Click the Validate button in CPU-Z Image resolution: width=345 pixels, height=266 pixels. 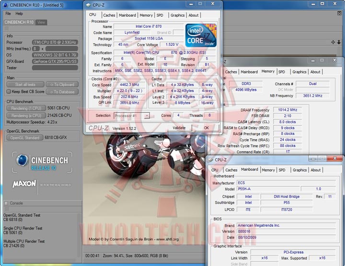(x=179, y=128)
